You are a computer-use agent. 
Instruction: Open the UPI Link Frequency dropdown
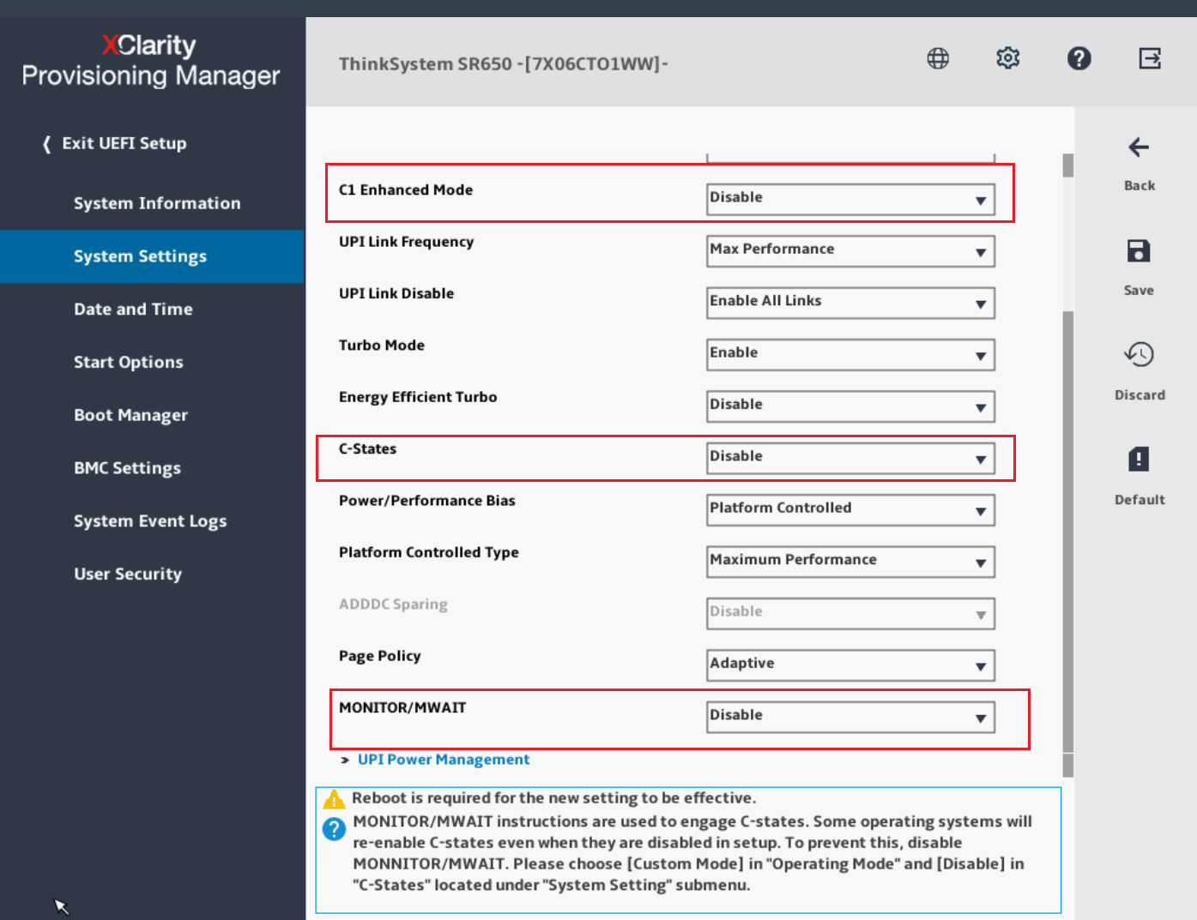tap(850, 251)
